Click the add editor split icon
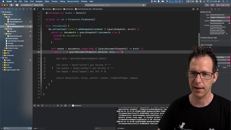Screen dimensions: 231x130 tap(197, 9)
